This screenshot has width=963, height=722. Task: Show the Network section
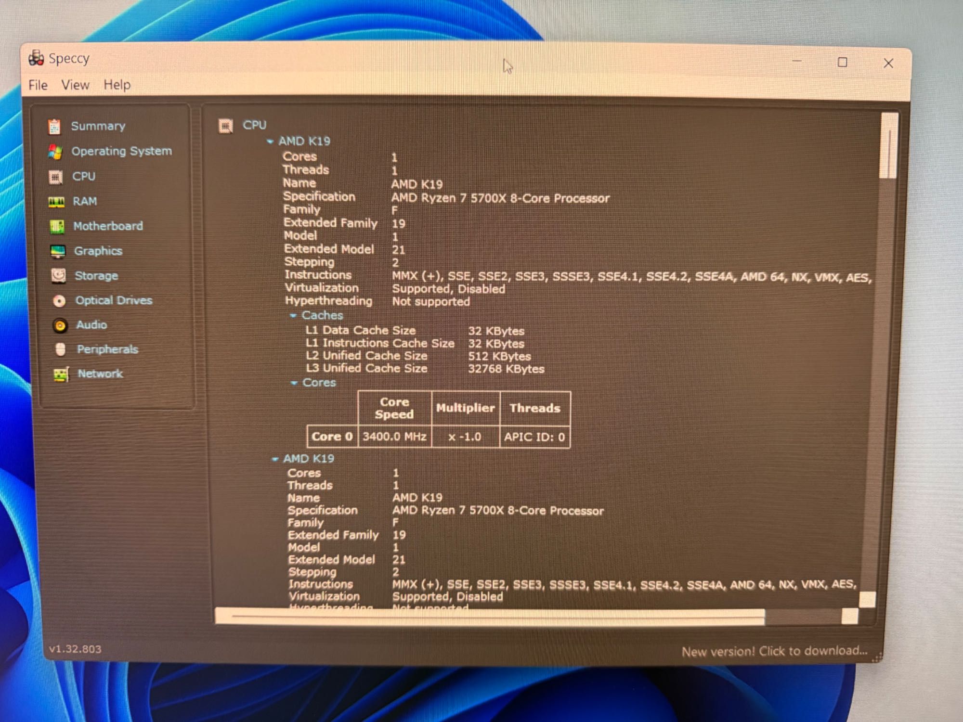101,374
